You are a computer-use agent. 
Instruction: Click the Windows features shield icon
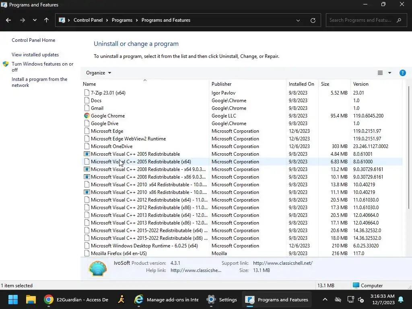coord(6,64)
